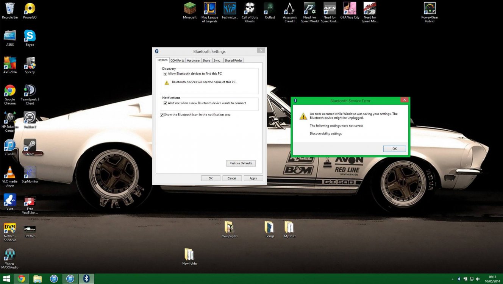Image resolution: width=503 pixels, height=284 pixels.
Task: Launch the Power4Gear Hybrid icon
Action: pos(430,12)
